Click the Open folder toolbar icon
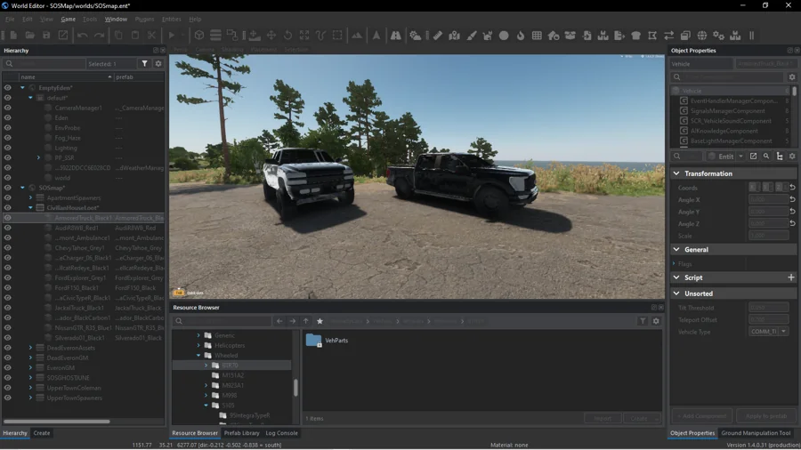This screenshot has width=801, height=450. [30, 36]
